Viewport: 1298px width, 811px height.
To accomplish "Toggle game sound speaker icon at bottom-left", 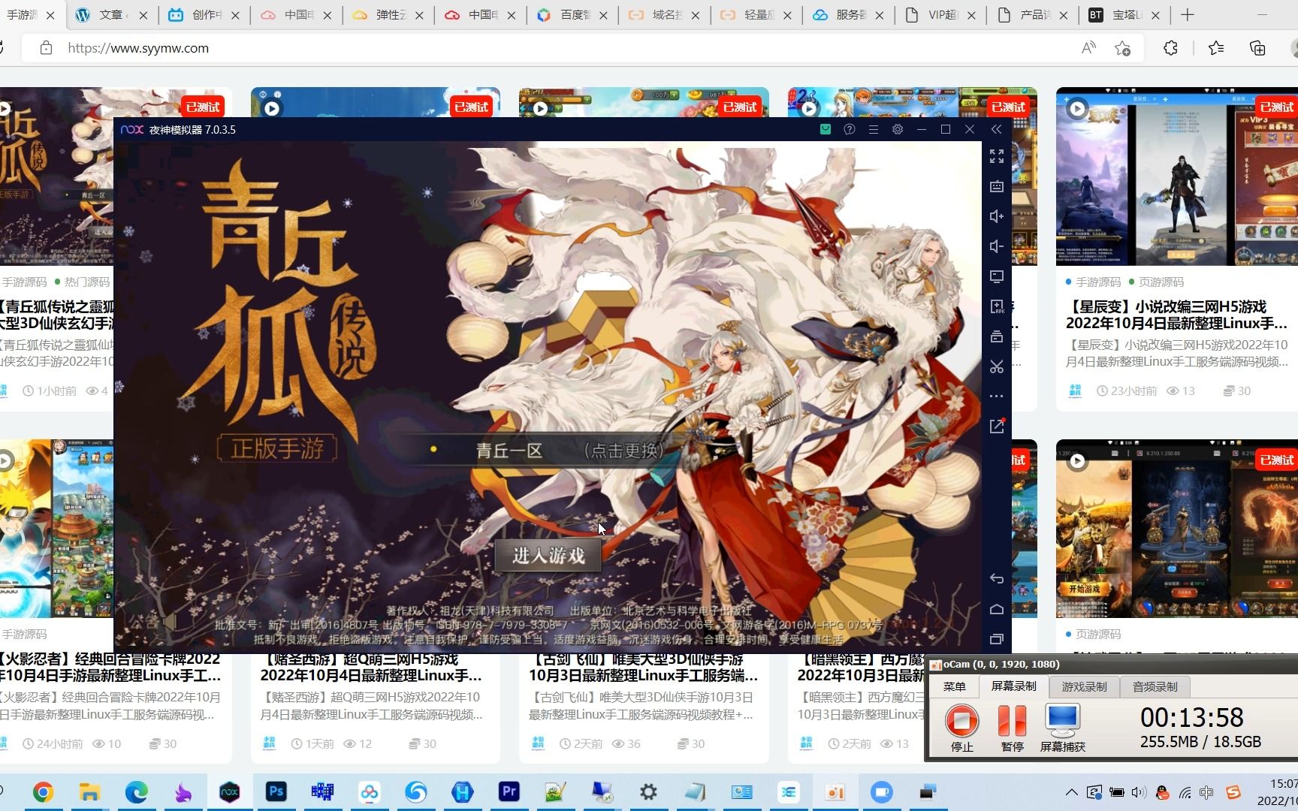I will pos(170,622).
